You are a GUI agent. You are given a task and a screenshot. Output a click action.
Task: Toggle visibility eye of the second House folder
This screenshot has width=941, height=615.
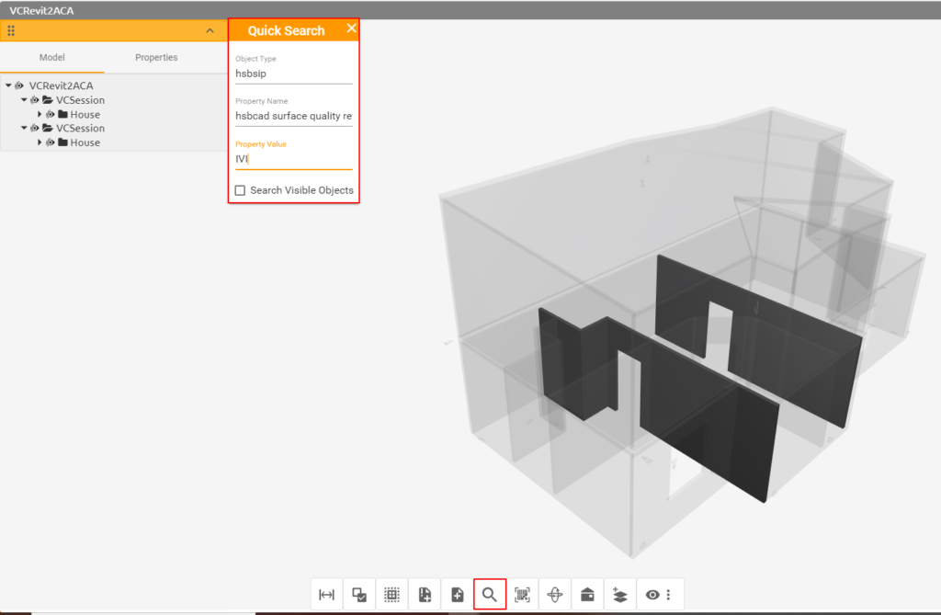pos(51,142)
